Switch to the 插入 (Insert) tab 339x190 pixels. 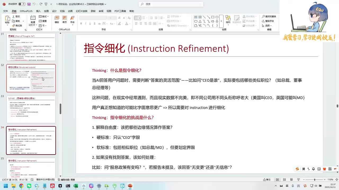pyautogui.click(x=38, y=11)
